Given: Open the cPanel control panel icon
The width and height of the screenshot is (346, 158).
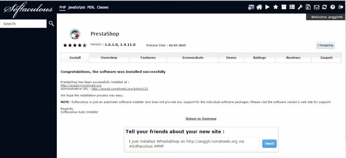Looking at the screenshot, I should coord(251,7).
